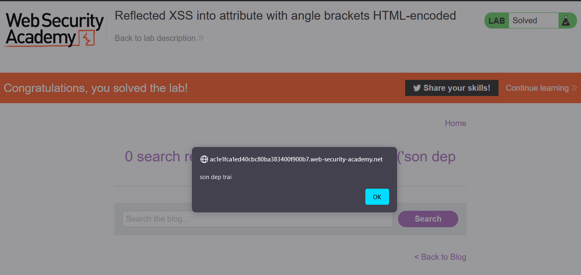The height and width of the screenshot is (275, 581).
Task: Click the lab domain name in the alert header
Action: pyautogui.click(x=296, y=159)
